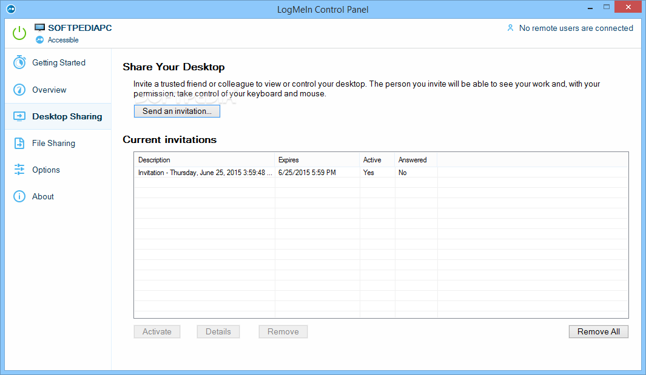
Task: Maximize the LogMeIn Control Panel window
Action: pyautogui.click(x=607, y=7)
